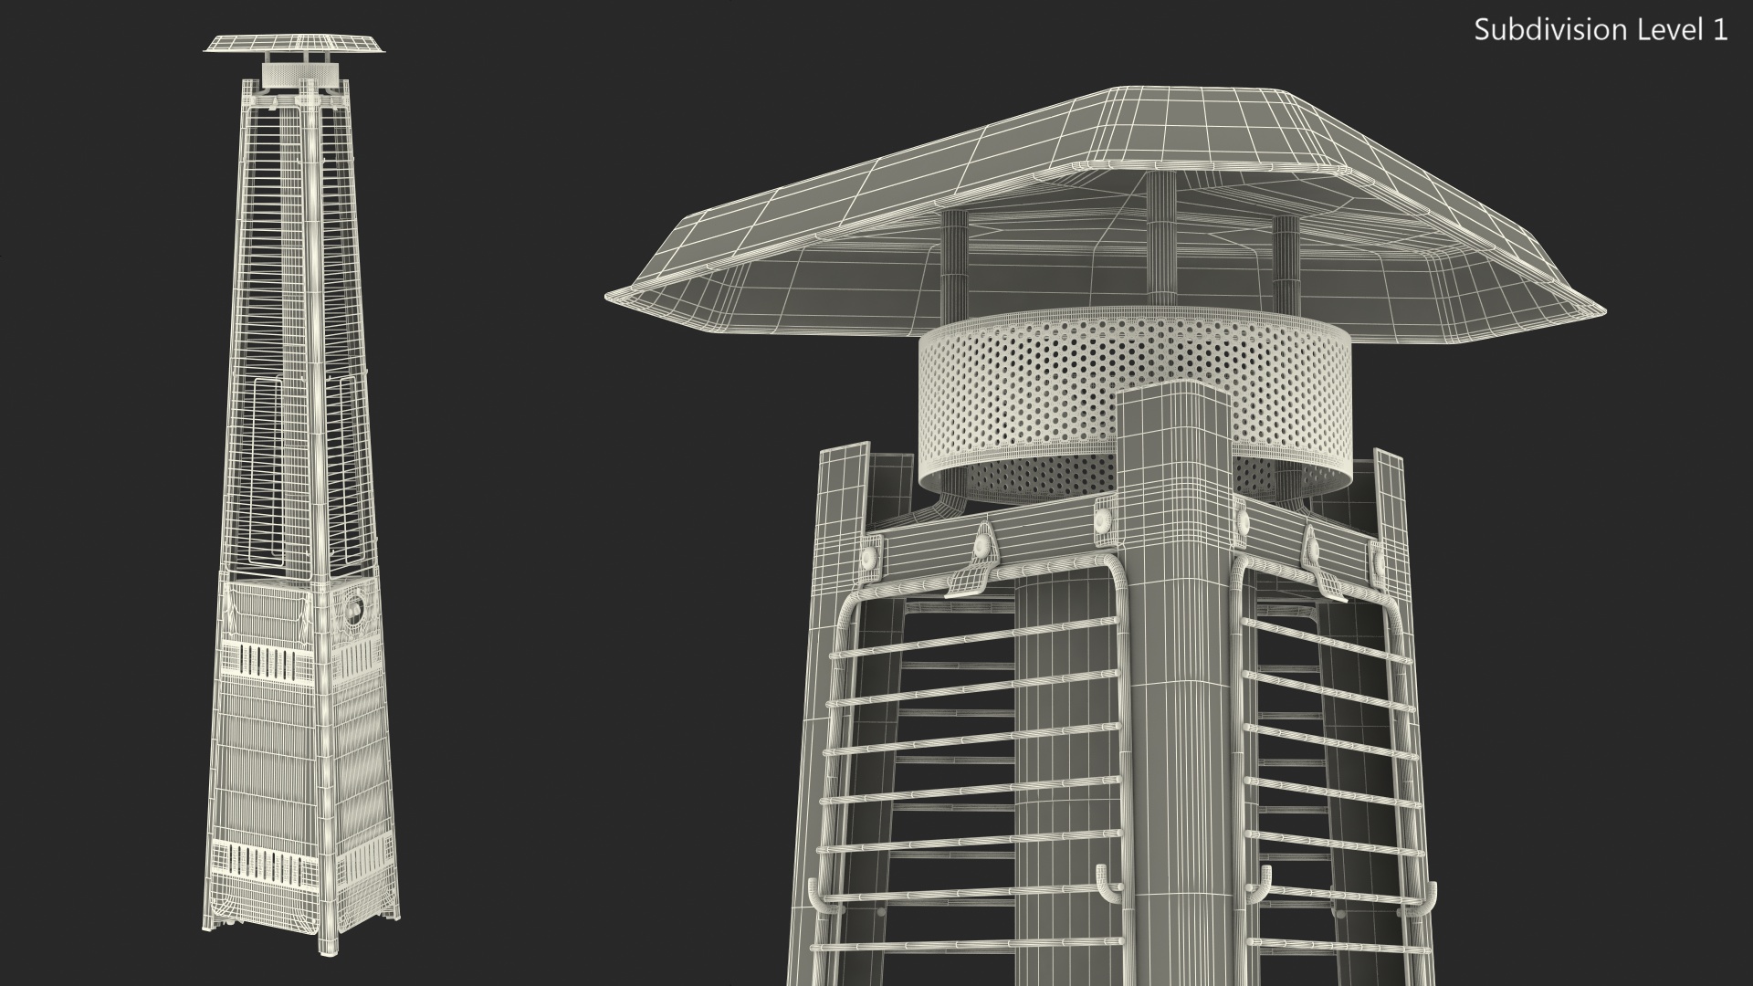Click the center support rod under the hood

click(x=1161, y=237)
